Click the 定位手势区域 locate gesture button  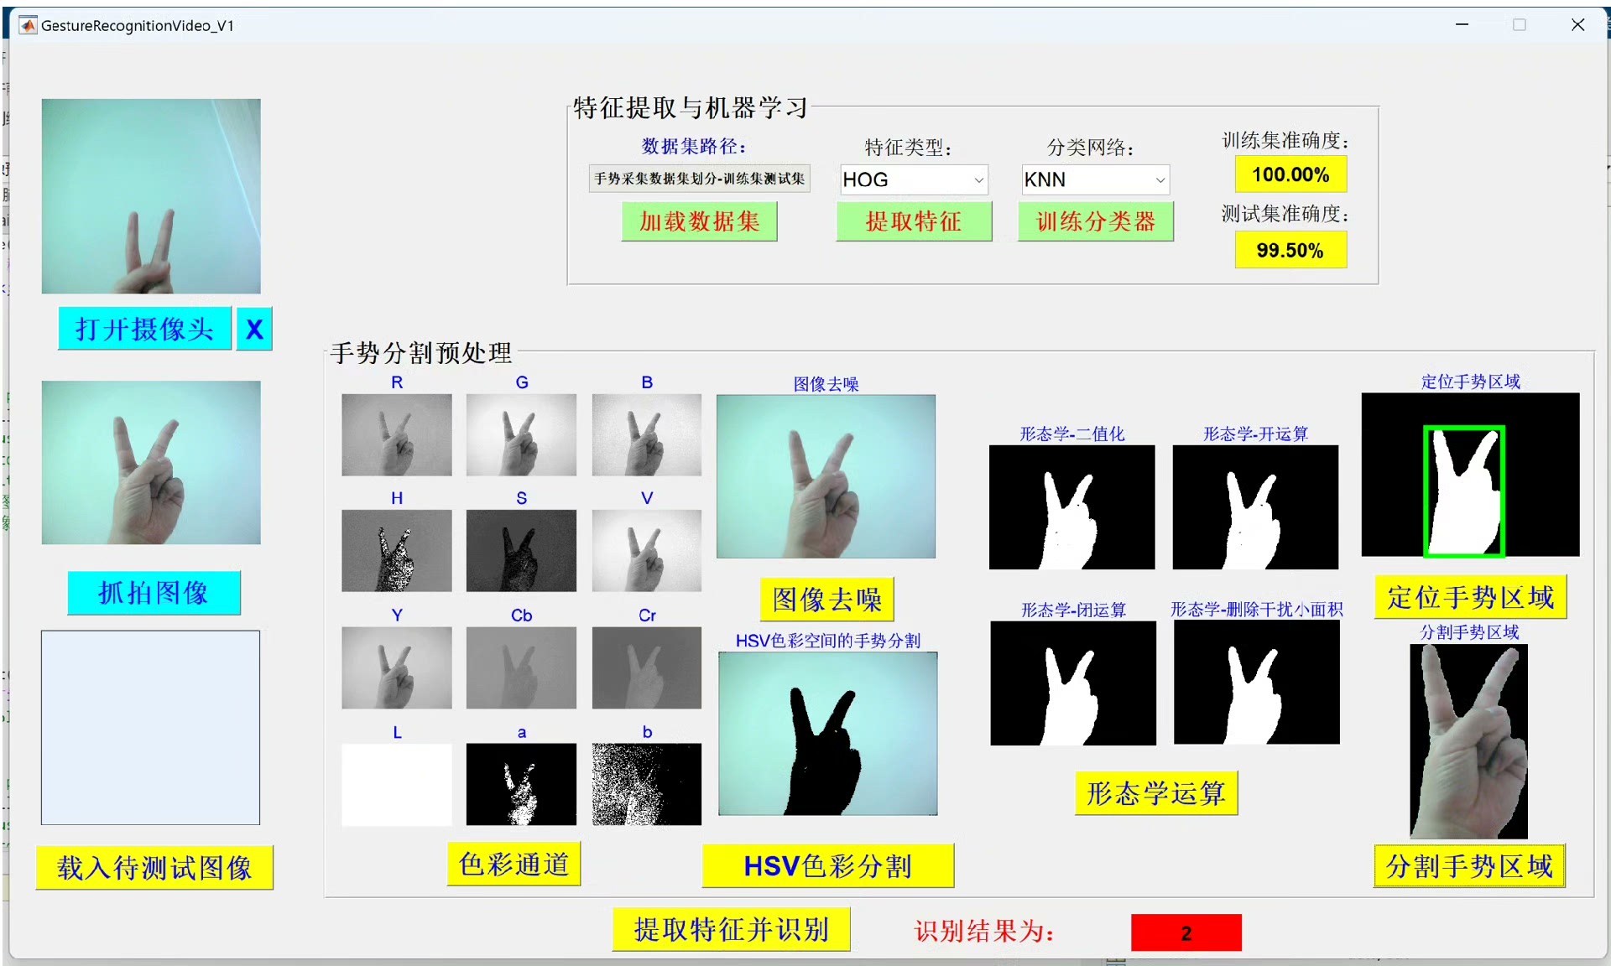[x=1470, y=597]
